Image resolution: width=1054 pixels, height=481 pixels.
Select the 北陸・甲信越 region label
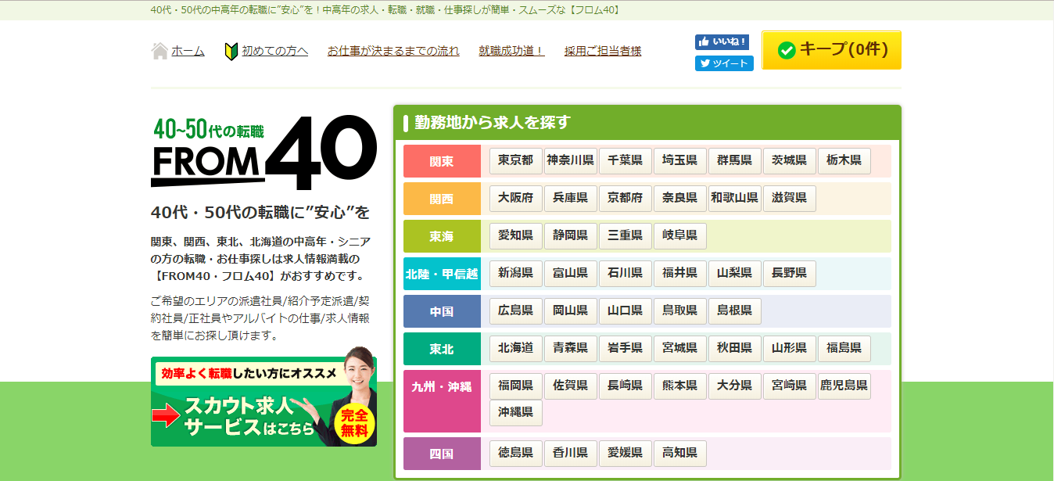[x=442, y=274]
